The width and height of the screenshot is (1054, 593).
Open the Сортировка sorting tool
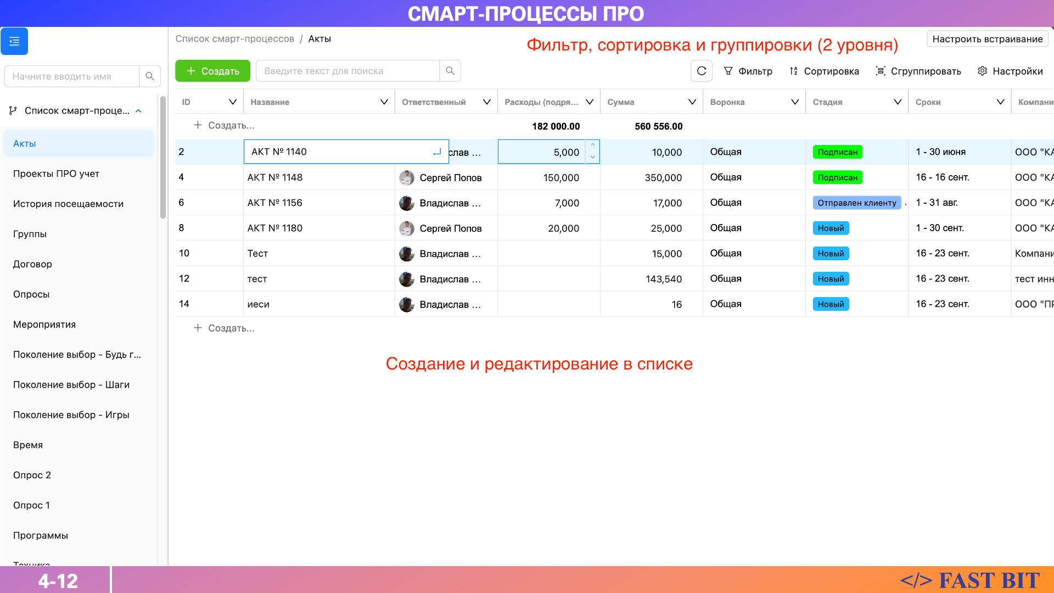tap(824, 71)
